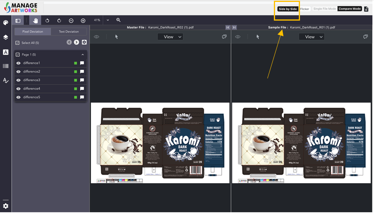374x213 pixels.
Task: Open comment for difference4
Action: pos(82,89)
